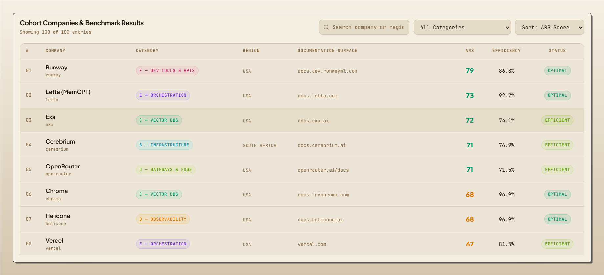Click Helicone's OPTIMAL status badge
The width and height of the screenshot is (604, 275).
(x=557, y=219)
